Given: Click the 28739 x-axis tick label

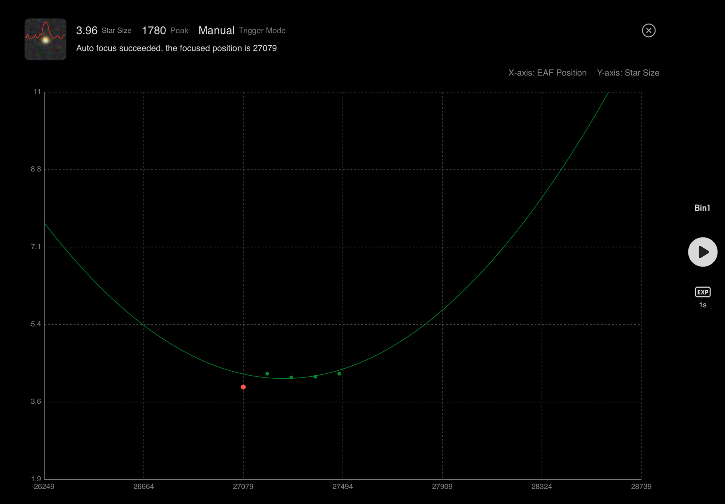Looking at the screenshot, I should pos(641,487).
